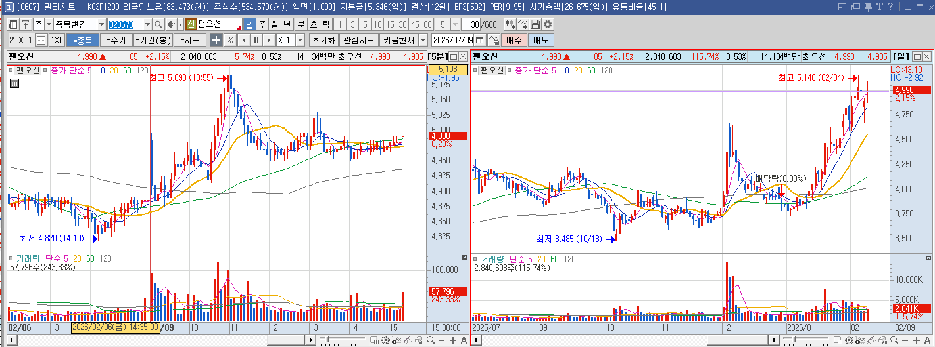Toggle the 주 (weekly) period button
The width and height of the screenshot is (935, 347).
coord(262,24)
